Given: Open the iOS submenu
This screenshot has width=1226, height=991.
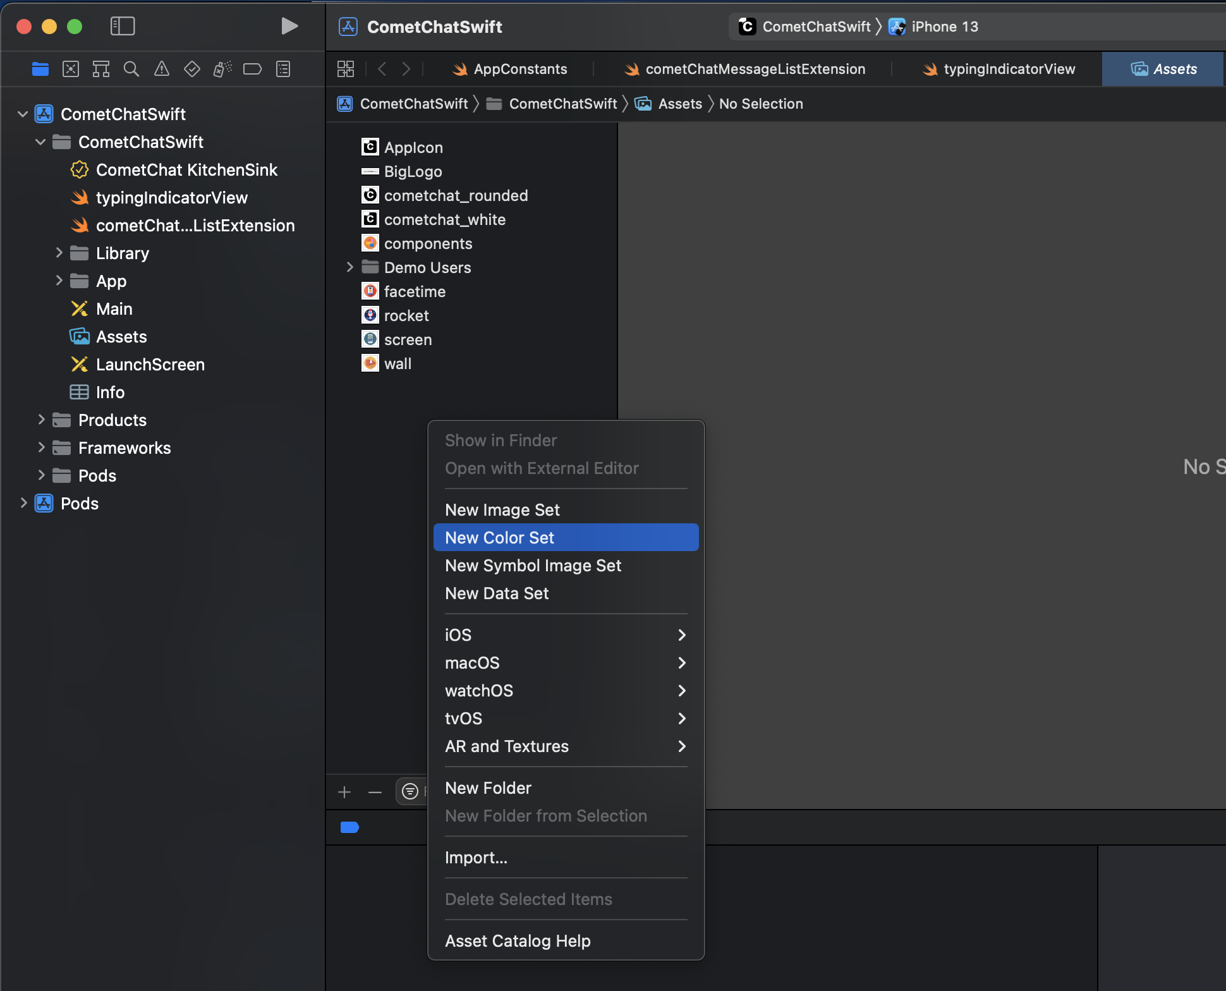Looking at the screenshot, I should [x=566, y=635].
